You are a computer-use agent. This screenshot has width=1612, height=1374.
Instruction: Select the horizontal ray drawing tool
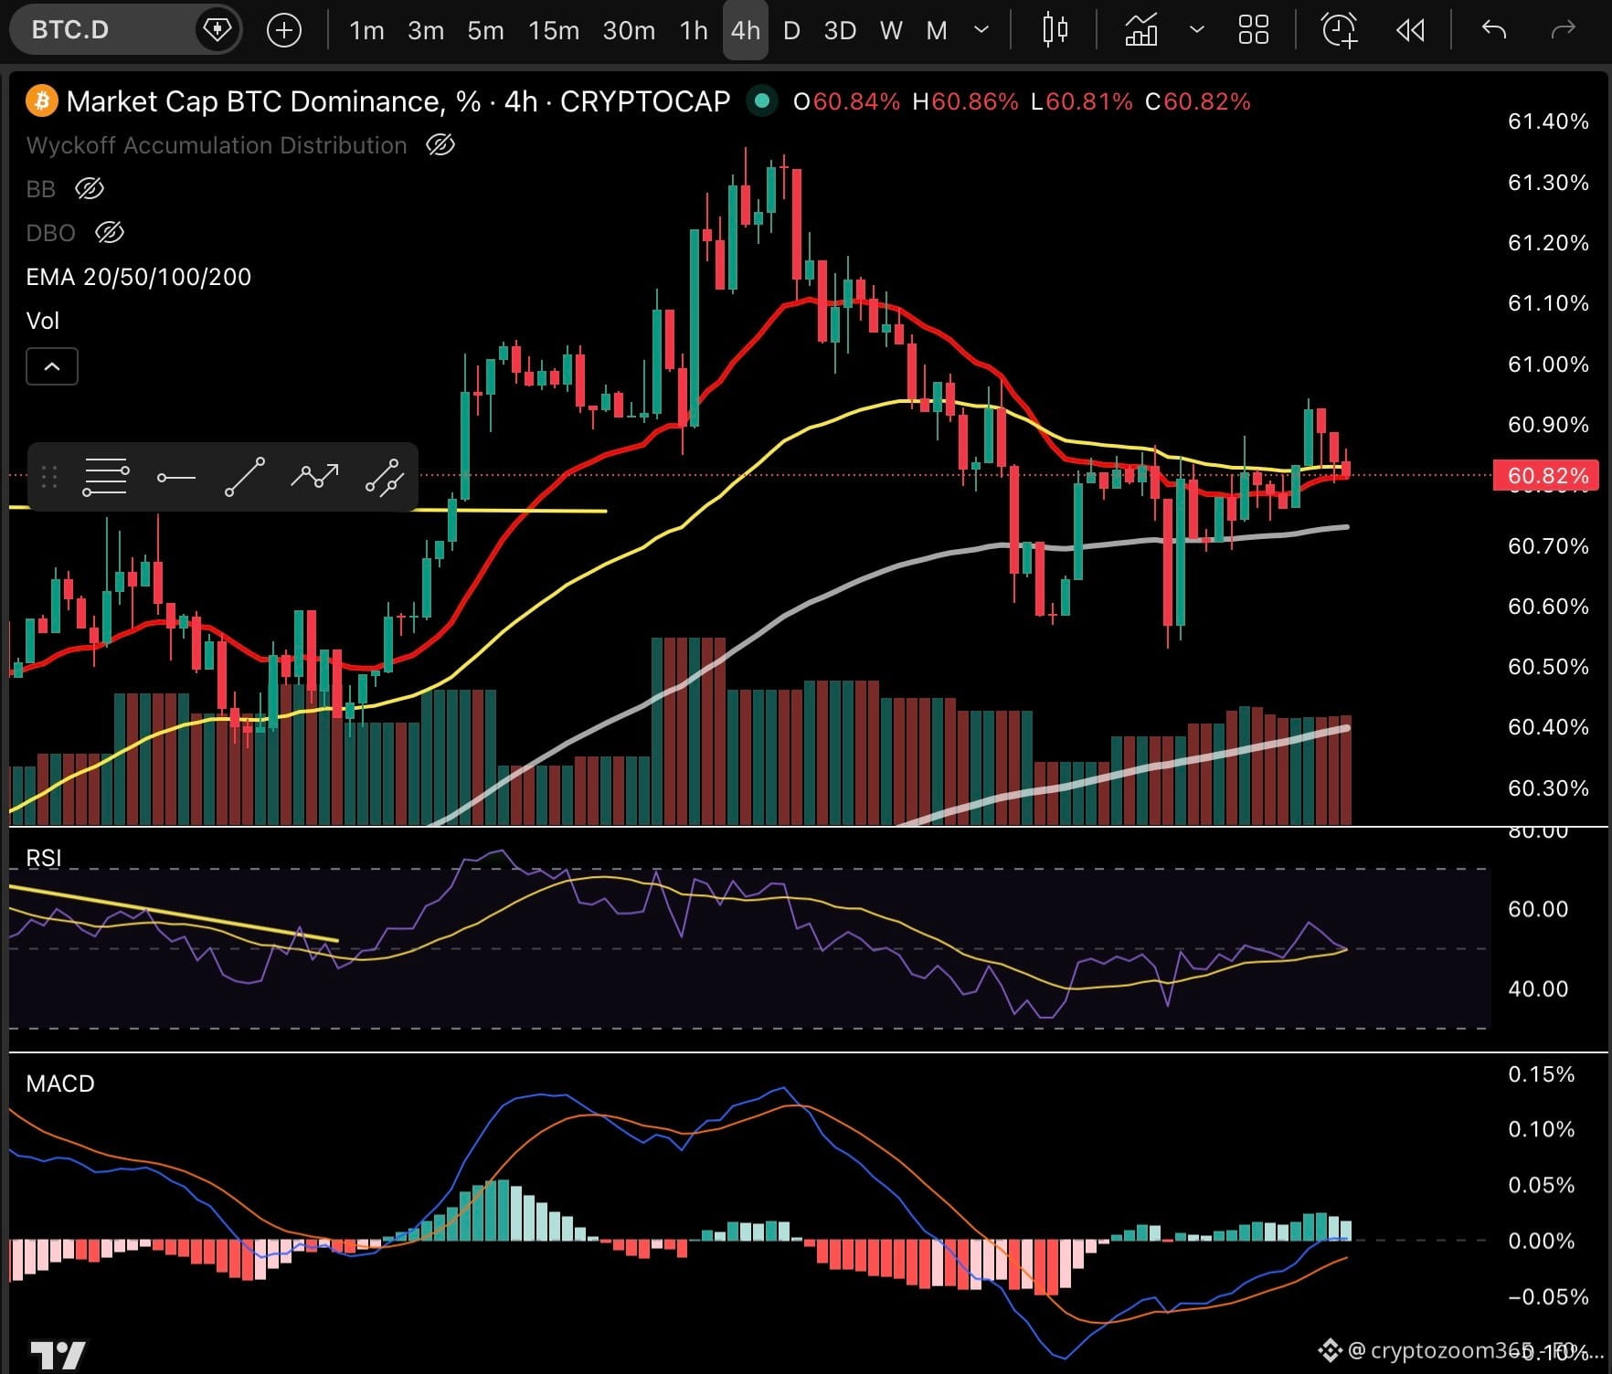coord(175,477)
